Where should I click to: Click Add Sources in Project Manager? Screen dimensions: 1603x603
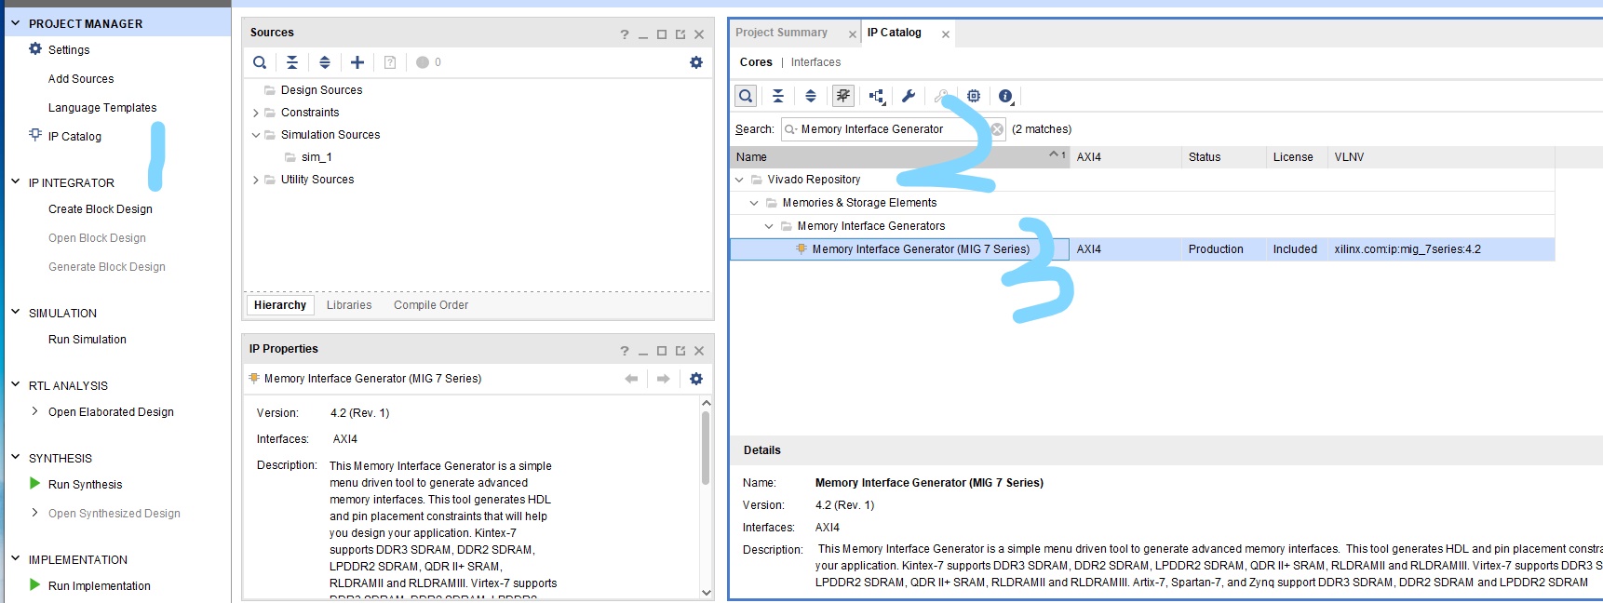pyautogui.click(x=81, y=79)
